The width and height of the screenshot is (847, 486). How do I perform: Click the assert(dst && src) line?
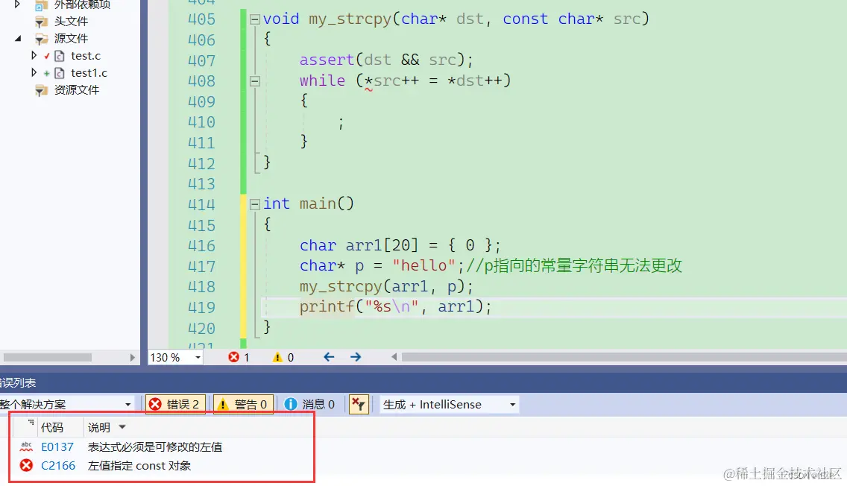coord(386,60)
